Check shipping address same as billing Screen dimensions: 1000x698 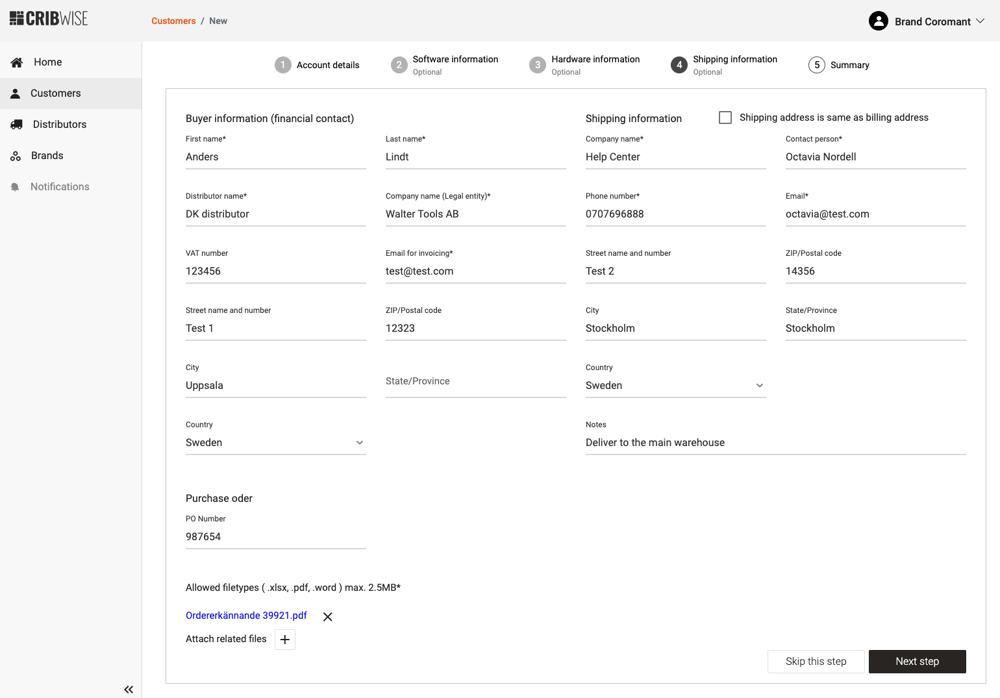click(x=725, y=118)
